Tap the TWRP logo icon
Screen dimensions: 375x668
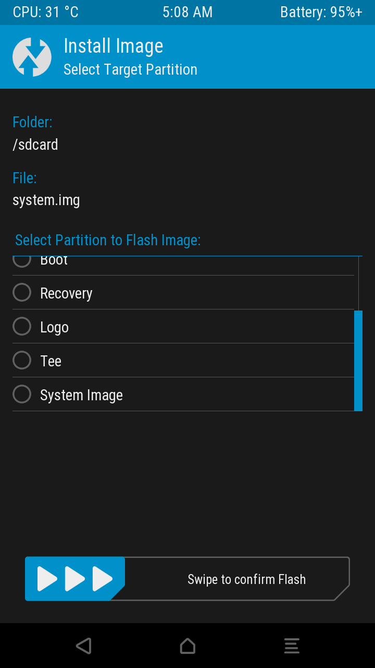tap(32, 57)
